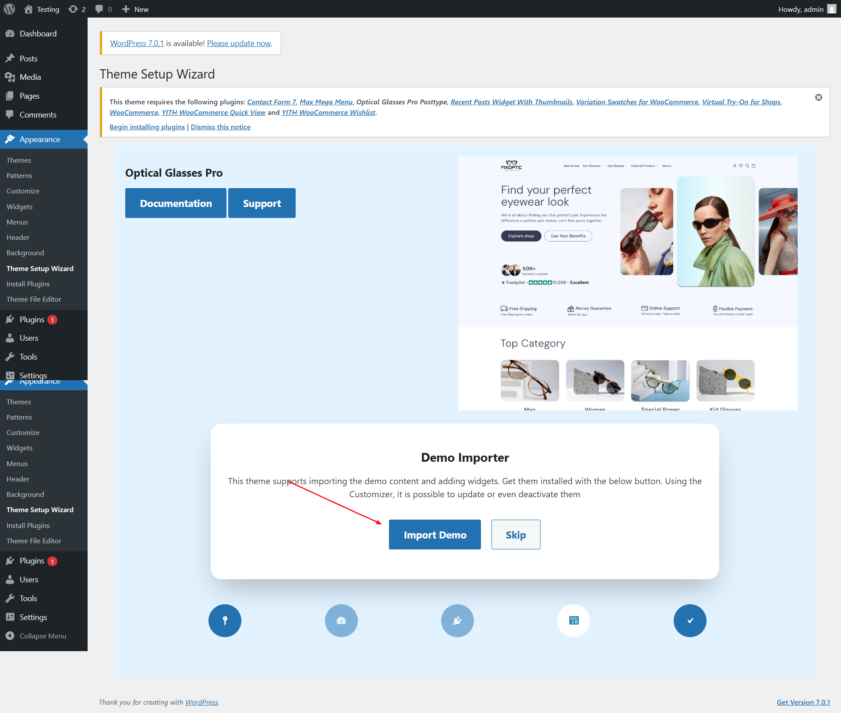Visit the Testing site home link
The height and width of the screenshot is (713, 841).
[x=42, y=9]
